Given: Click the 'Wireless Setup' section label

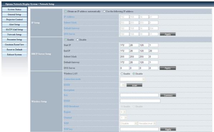Looking at the screenshot, I should pyautogui.click(x=39, y=102).
